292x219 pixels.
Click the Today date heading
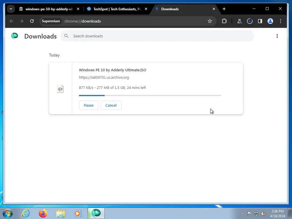pos(54,55)
